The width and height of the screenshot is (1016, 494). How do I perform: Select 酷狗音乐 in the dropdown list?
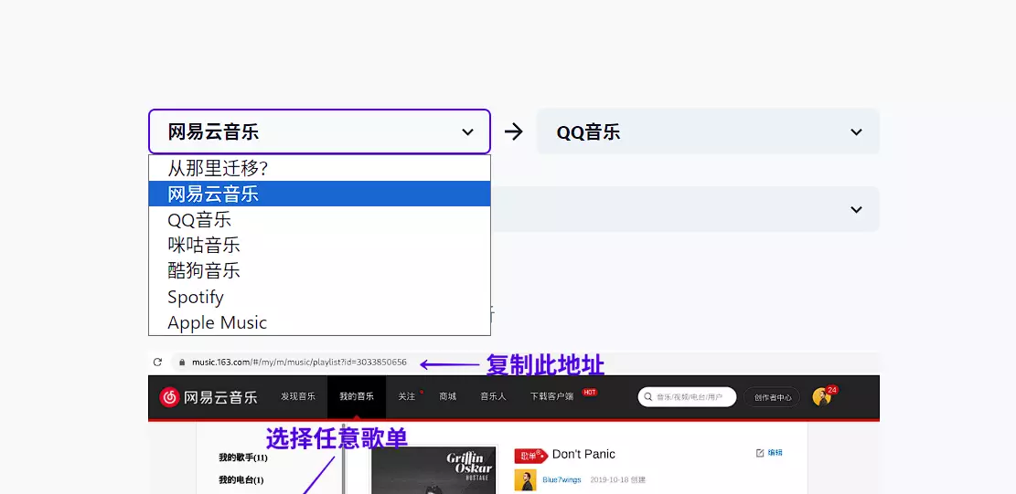click(204, 271)
